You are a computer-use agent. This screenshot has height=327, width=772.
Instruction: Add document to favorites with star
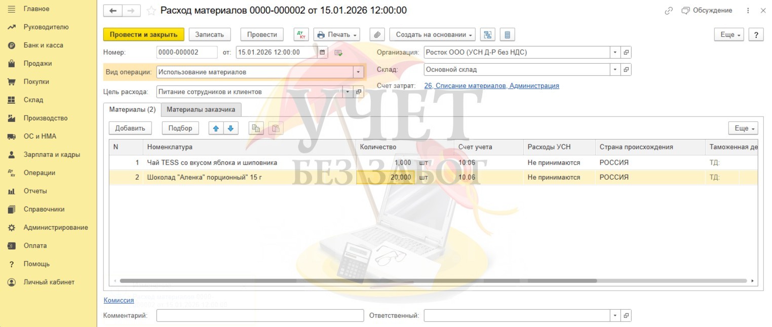coord(151,11)
